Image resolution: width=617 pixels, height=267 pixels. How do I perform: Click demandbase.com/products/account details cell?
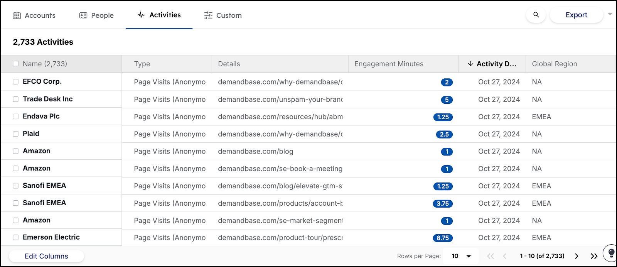[280, 203]
